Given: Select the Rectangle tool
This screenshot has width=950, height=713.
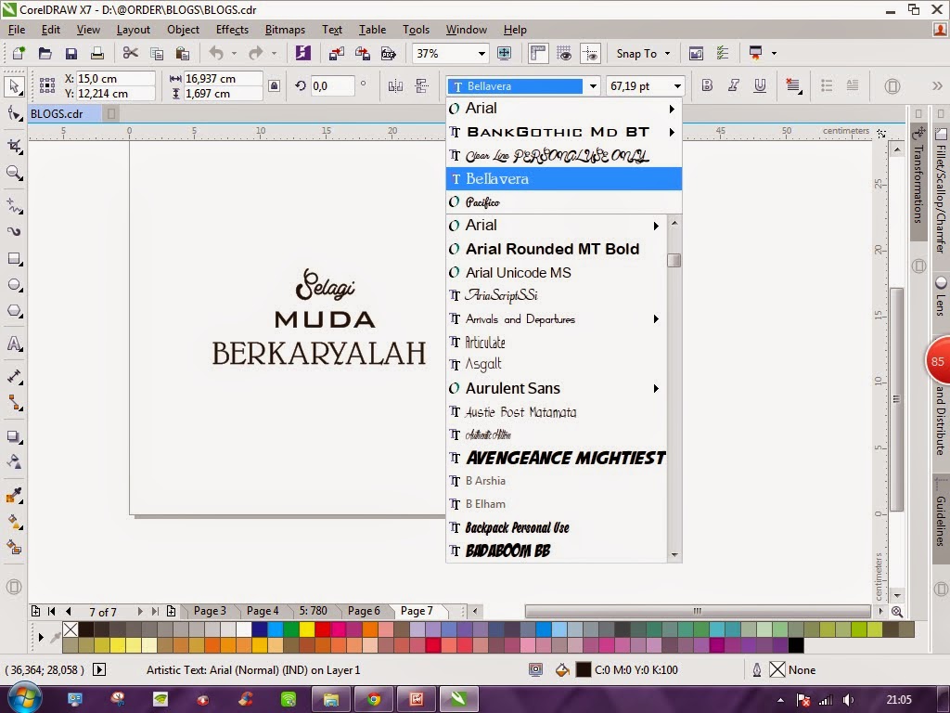Looking at the screenshot, I should [x=14, y=259].
